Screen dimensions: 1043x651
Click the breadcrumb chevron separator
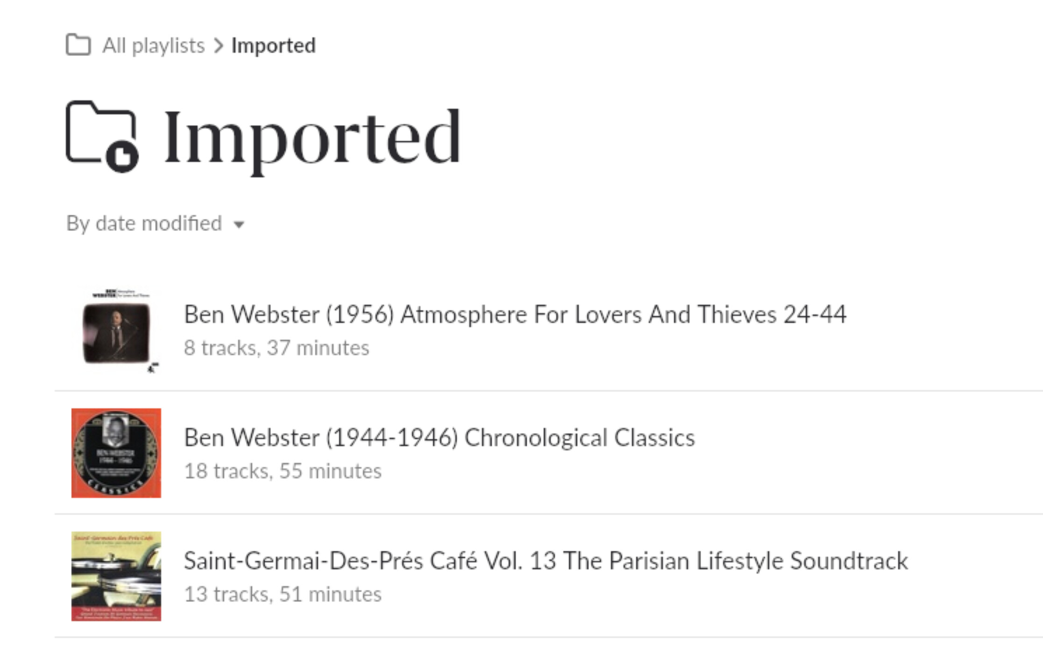pyautogui.click(x=218, y=46)
